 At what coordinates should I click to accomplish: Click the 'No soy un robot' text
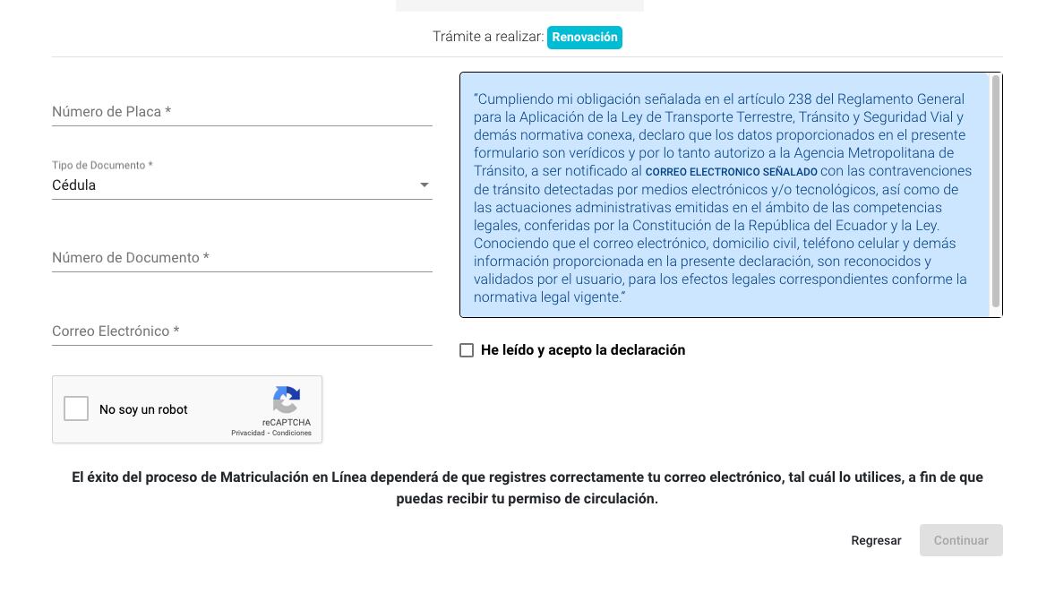[143, 409]
